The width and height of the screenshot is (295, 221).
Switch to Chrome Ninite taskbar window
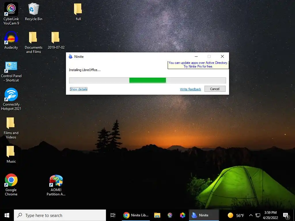(136, 215)
